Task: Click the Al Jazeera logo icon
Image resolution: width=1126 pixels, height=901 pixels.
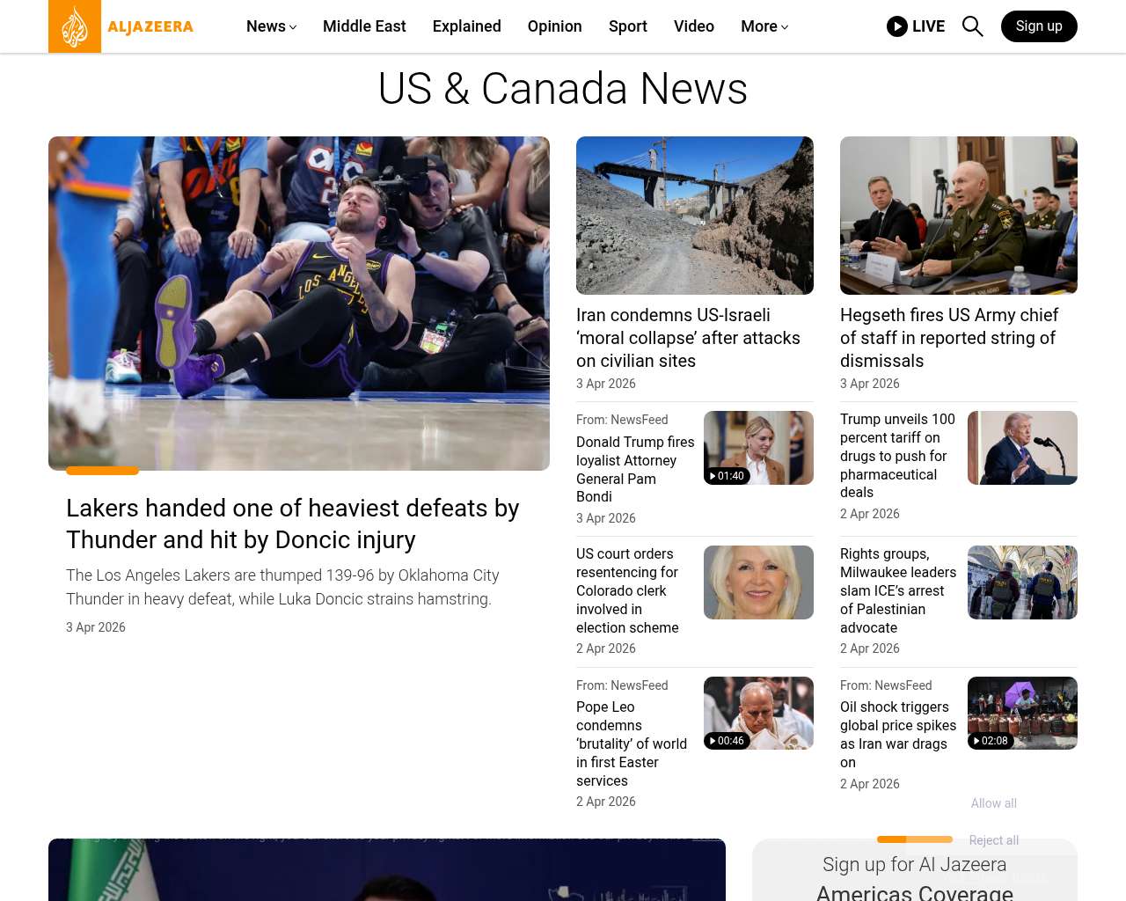Action: (75, 26)
